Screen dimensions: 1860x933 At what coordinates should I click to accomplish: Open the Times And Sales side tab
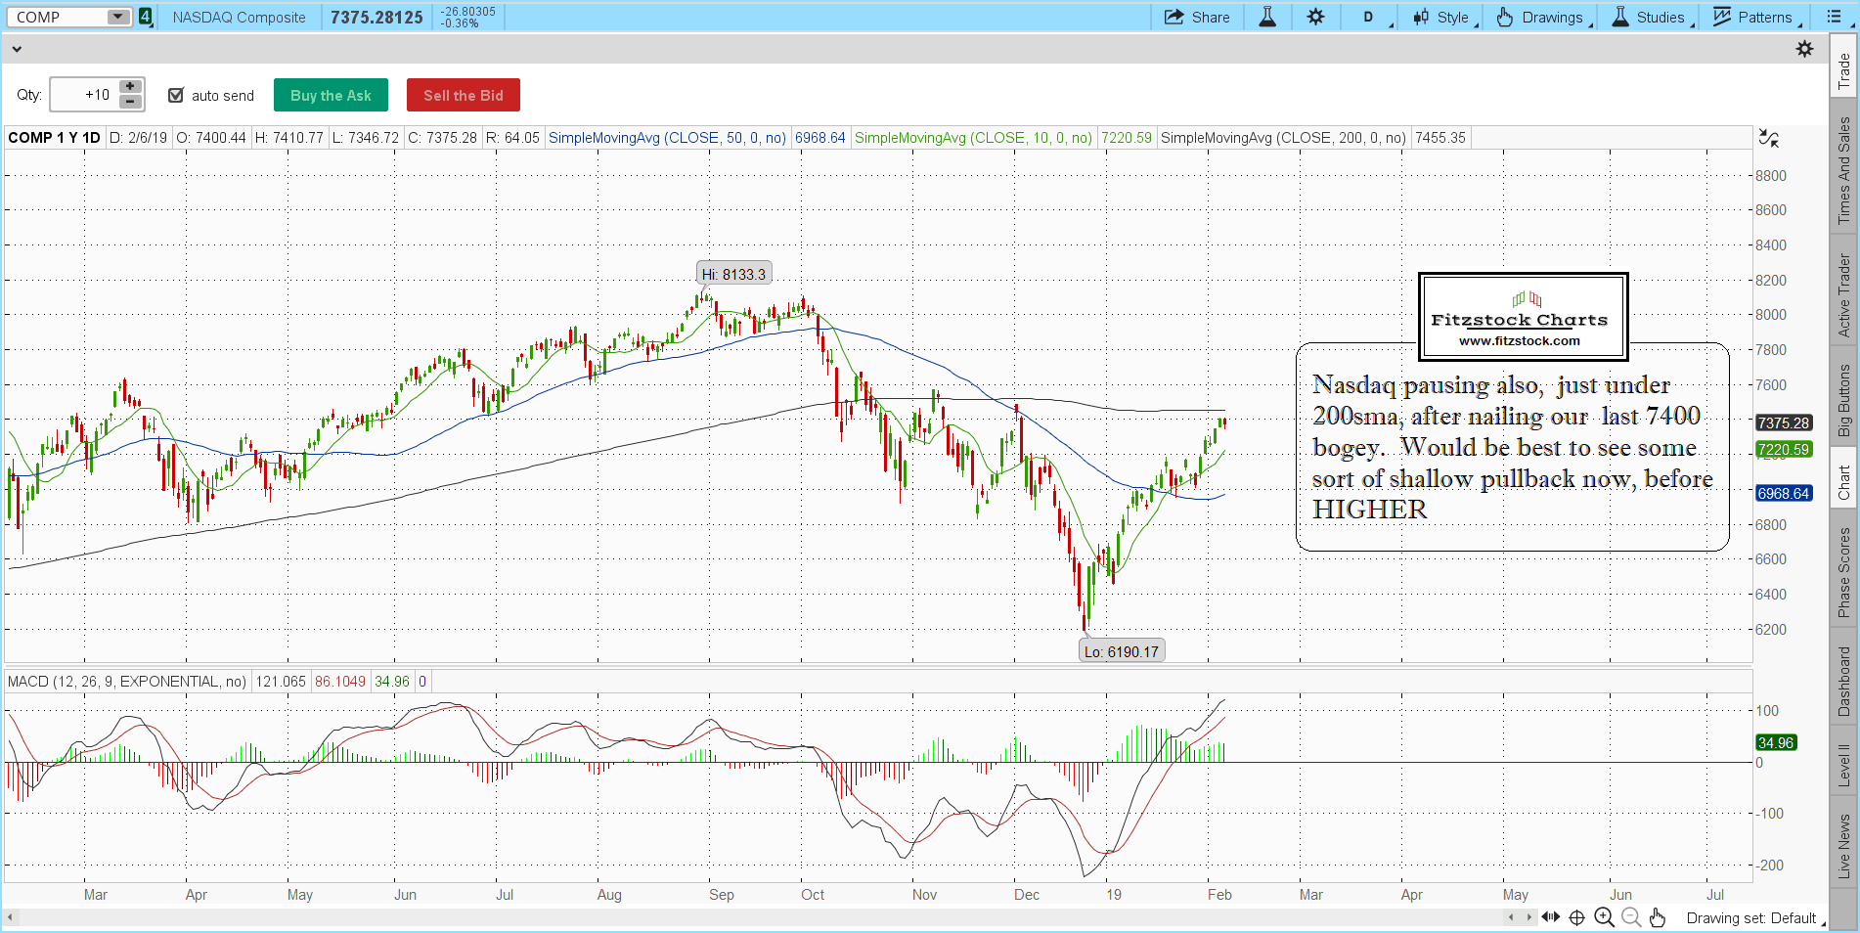pos(1844,170)
